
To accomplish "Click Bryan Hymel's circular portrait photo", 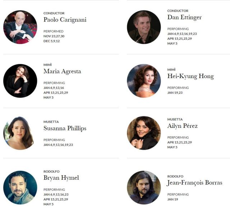I will coord(20,188).
